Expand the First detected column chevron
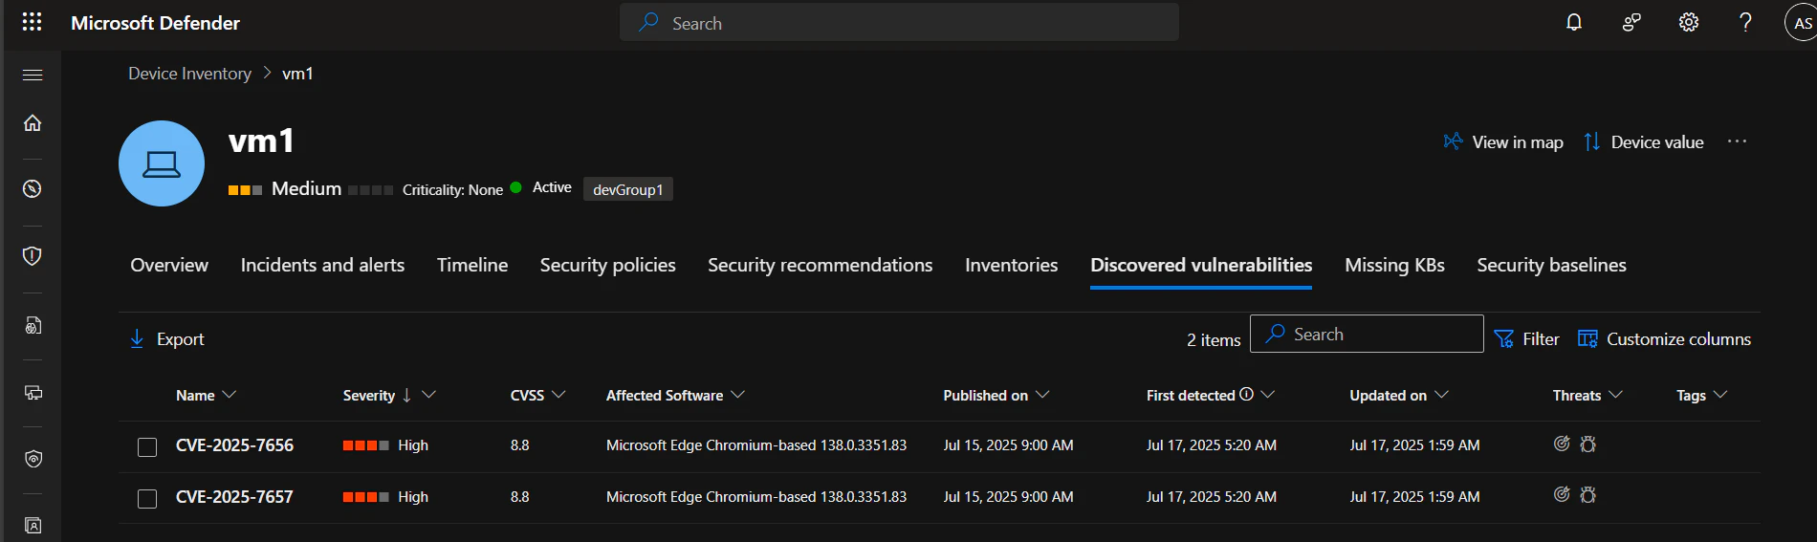 tap(1268, 395)
